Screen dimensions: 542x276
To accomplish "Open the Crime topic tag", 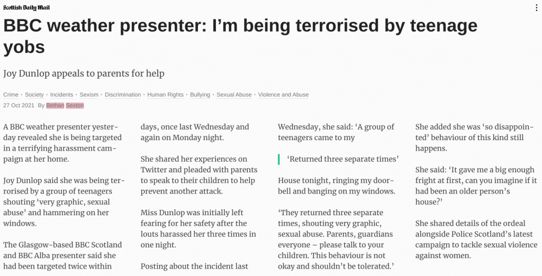I will [11, 95].
